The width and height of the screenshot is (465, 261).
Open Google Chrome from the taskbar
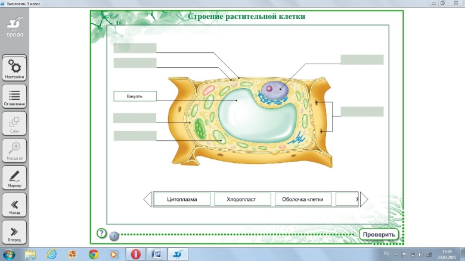click(x=93, y=254)
